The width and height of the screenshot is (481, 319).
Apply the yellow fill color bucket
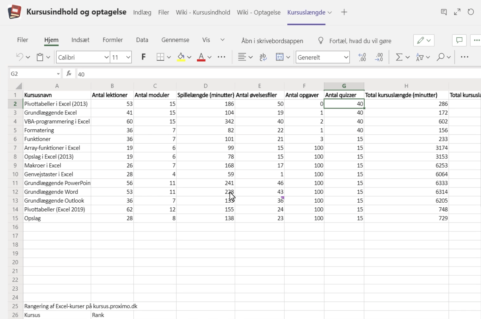coord(181,57)
